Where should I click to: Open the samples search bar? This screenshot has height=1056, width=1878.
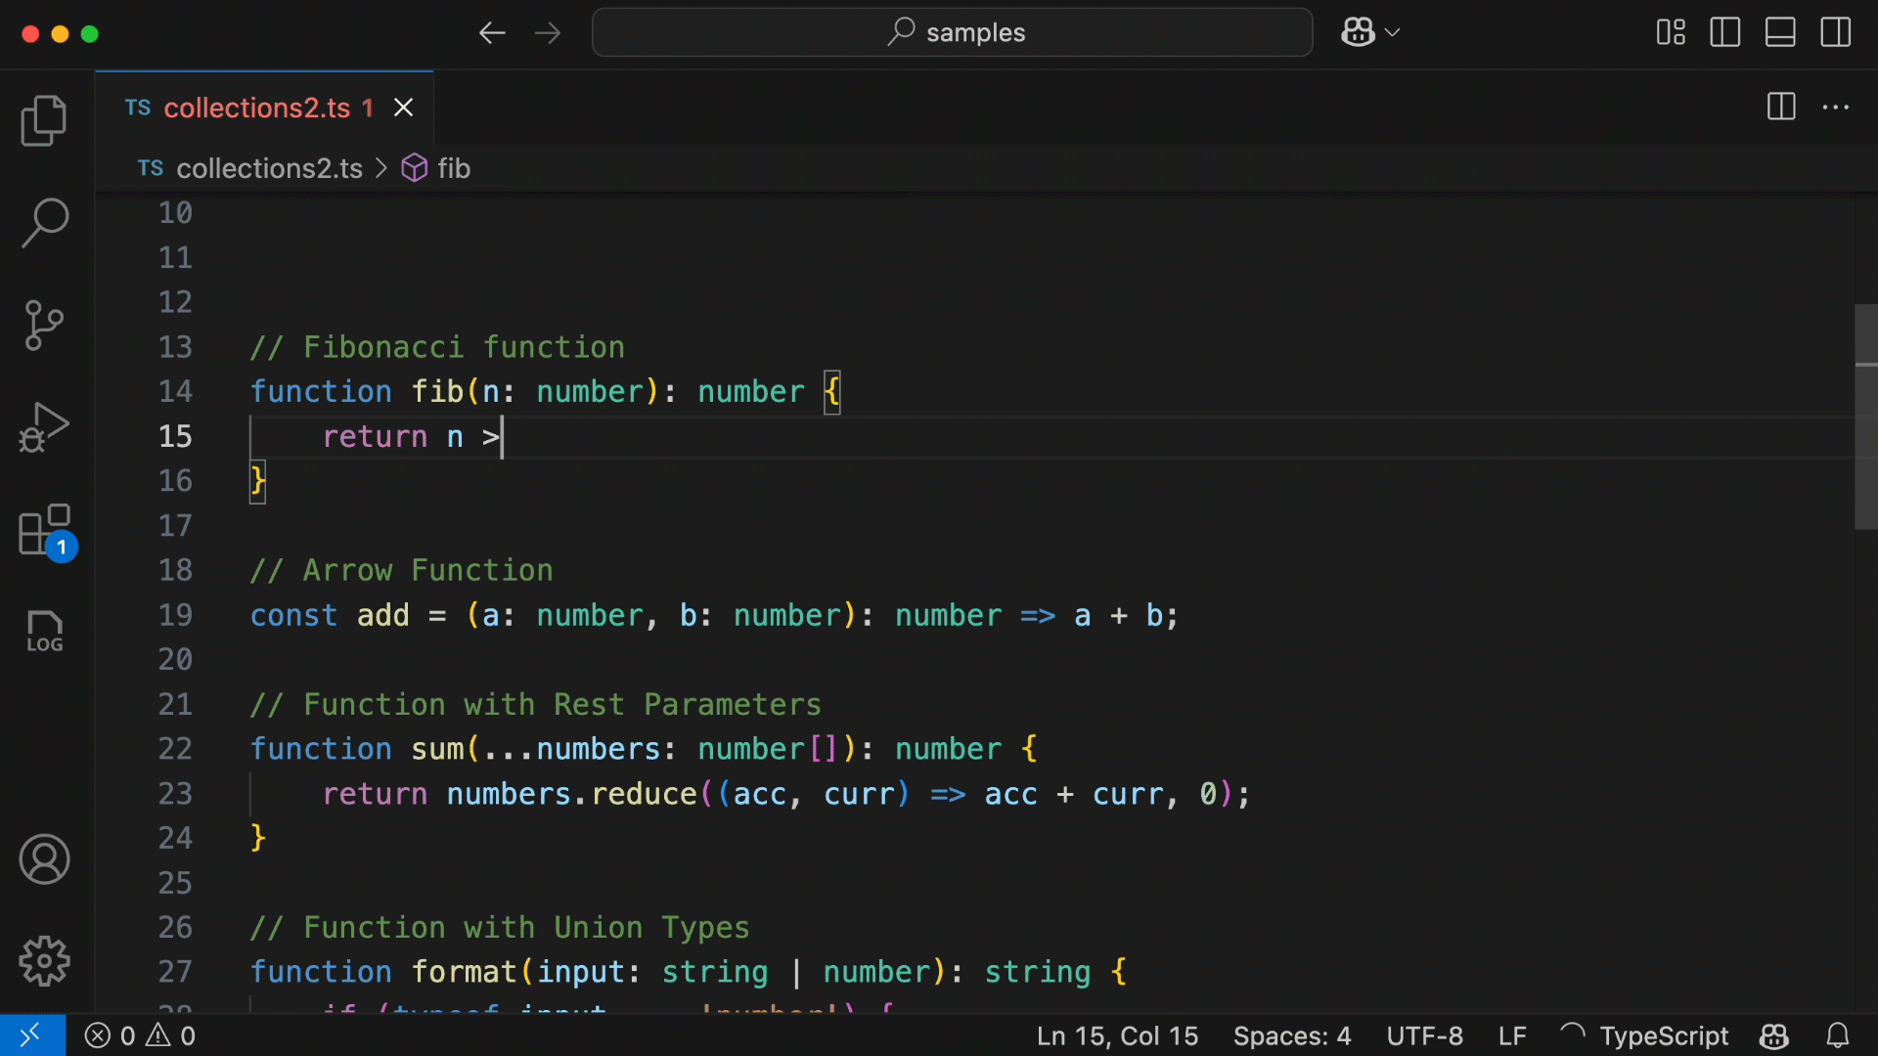coord(951,32)
